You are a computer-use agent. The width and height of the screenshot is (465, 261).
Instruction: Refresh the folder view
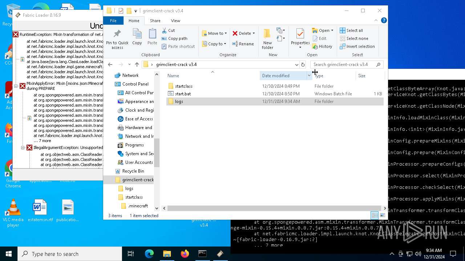(x=303, y=65)
